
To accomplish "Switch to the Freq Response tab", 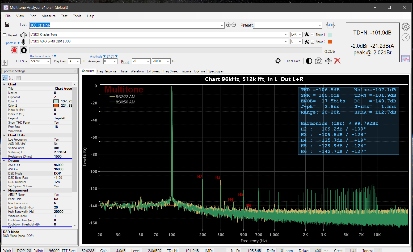I will click(x=107, y=71).
